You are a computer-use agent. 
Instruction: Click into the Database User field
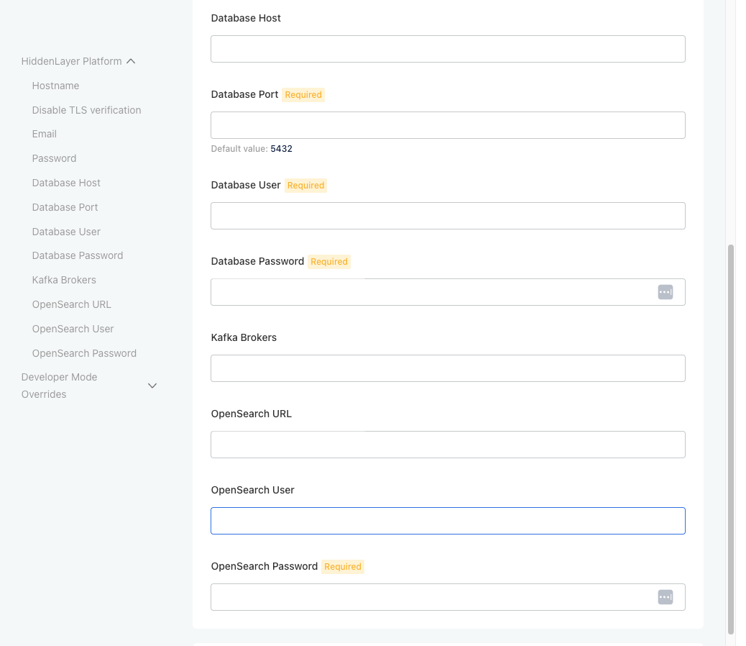[x=447, y=216]
